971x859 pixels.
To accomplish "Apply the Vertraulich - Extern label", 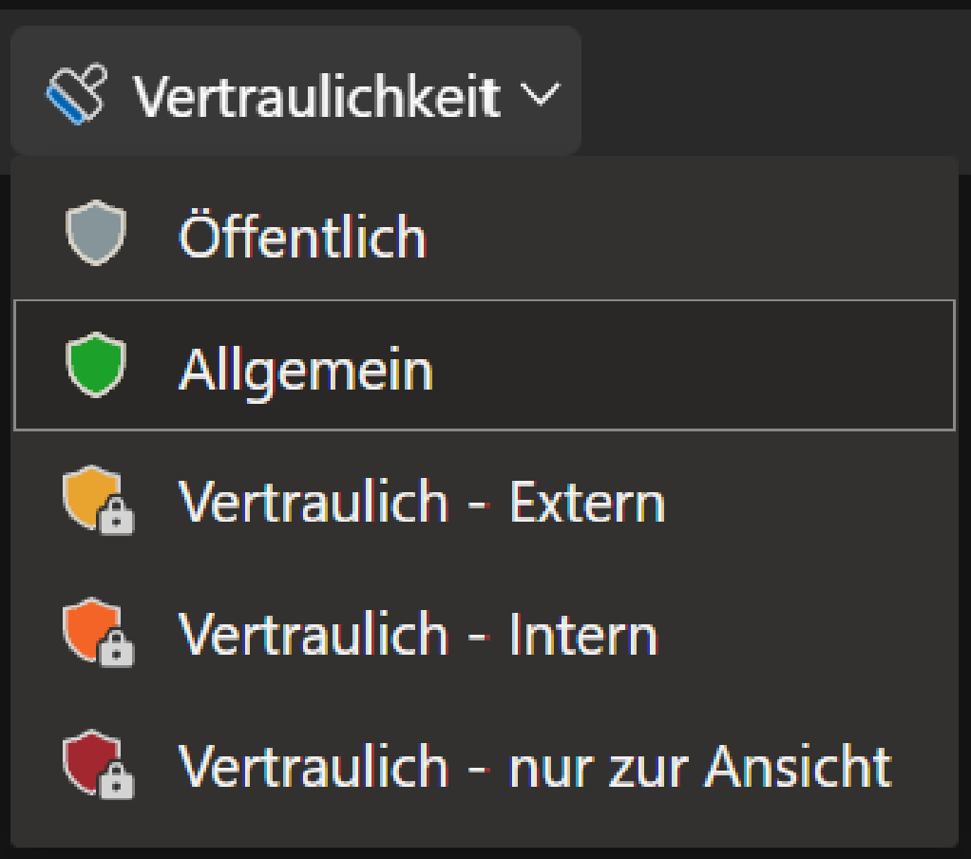I will click(x=421, y=501).
